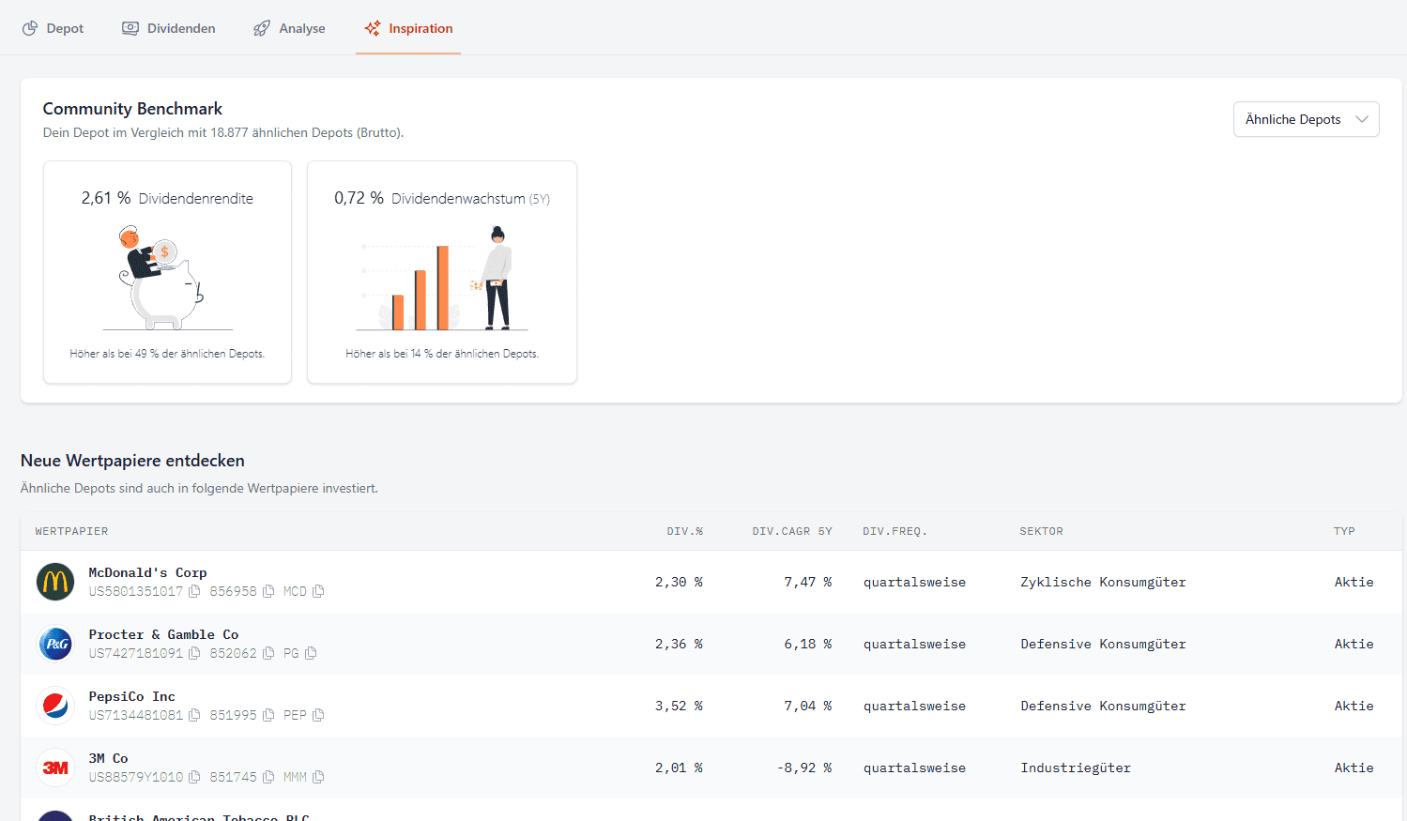
Task: Click Procter & Gamble CAGR 6,18 %
Action: tap(808, 644)
